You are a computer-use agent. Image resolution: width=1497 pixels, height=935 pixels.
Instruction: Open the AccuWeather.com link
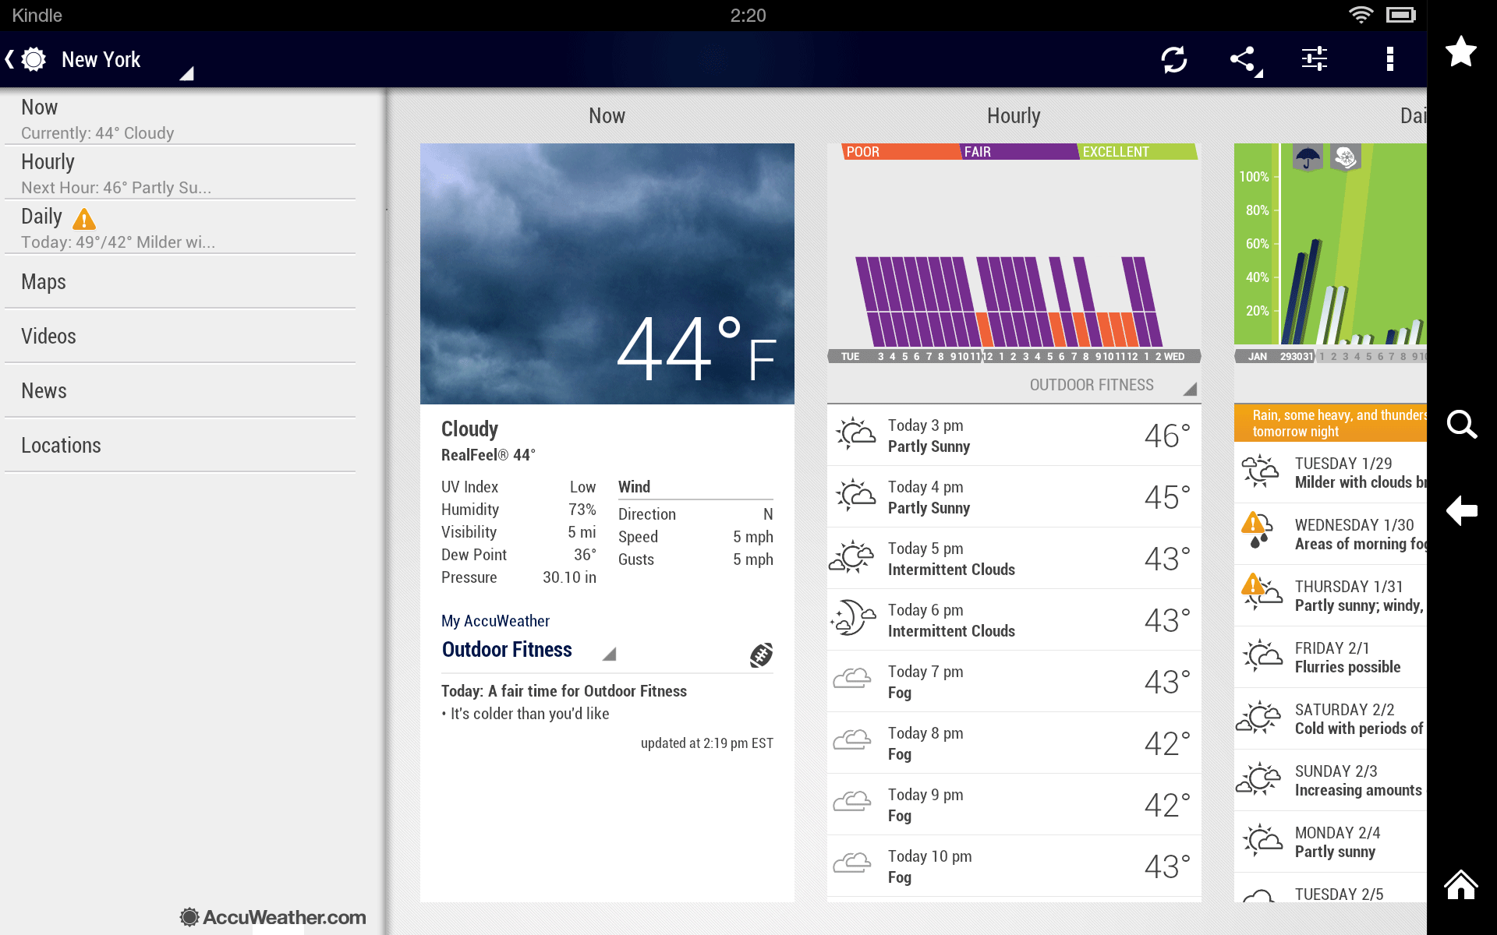(x=272, y=917)
